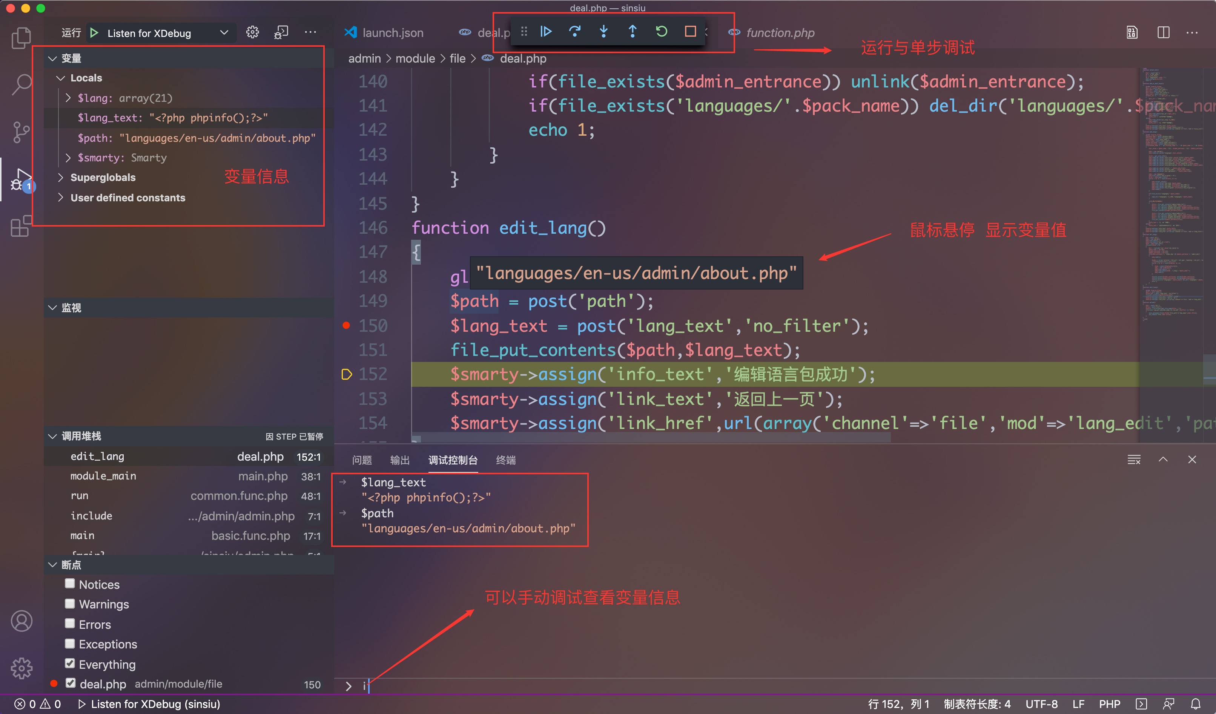Click Listen for XDebug (sinsiu) in status bar
The width and height of the screenshot is (1216, 714).
[149, 704]
